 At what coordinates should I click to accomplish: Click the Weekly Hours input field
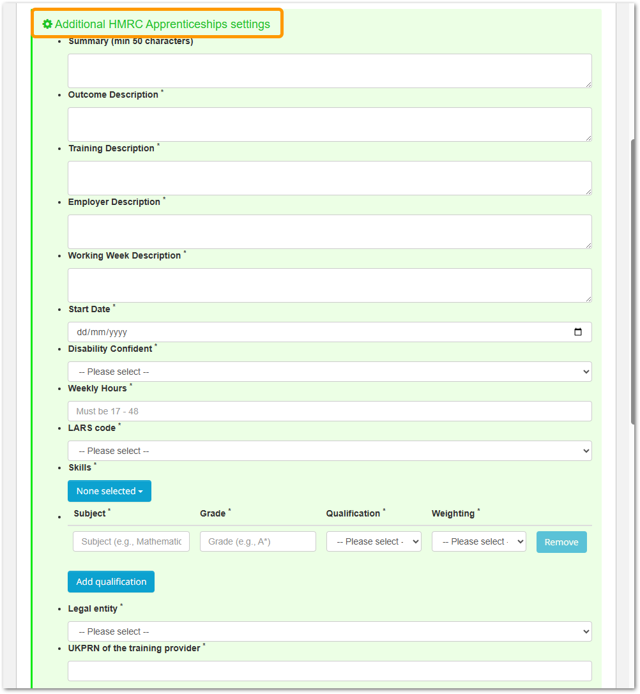pos(330,411)
